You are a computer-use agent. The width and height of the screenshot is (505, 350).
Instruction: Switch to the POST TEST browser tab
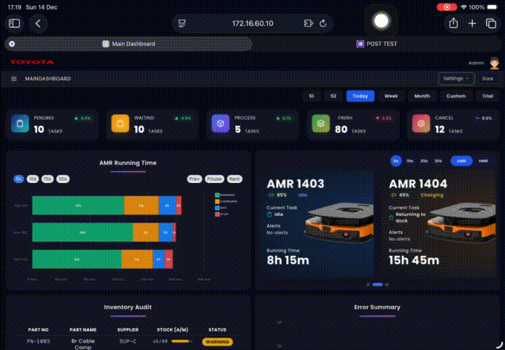coord(377,44)
